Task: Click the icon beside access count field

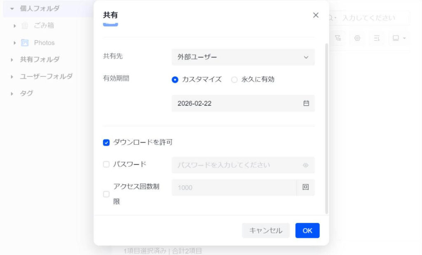Action: (306, 187)
